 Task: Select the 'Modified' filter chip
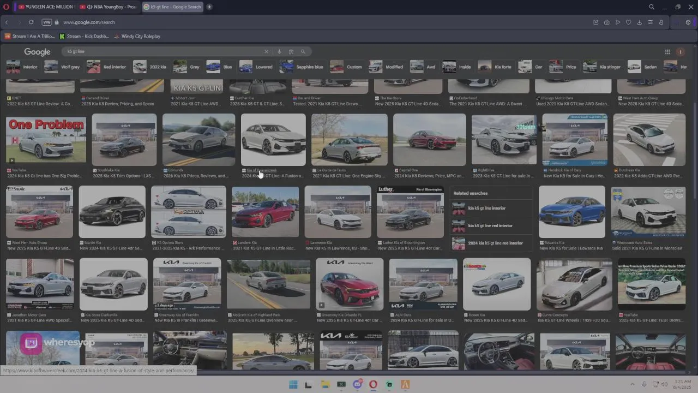coord(386,67)
